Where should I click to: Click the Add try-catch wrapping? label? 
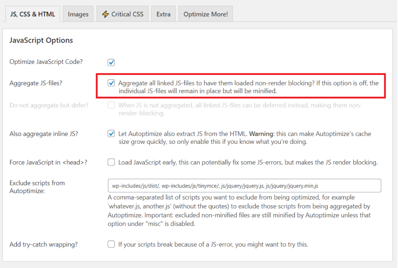click(44, 244)
